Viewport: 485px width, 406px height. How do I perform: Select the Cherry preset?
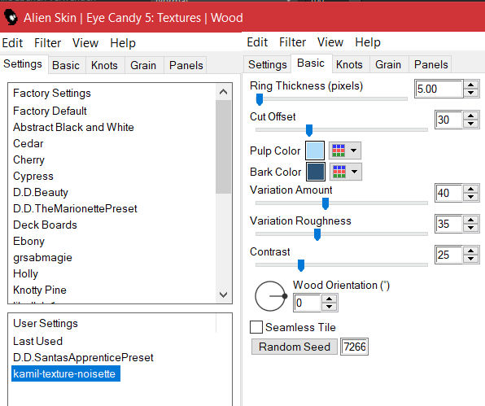[x=28, y=159]
